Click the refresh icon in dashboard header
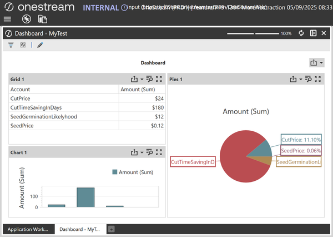 tap(301, 33)
